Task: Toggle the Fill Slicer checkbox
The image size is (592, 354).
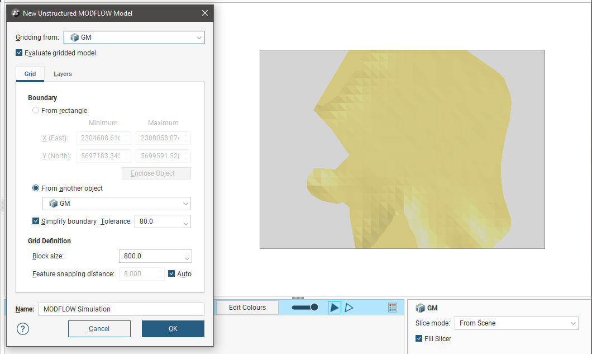Action: click(419, 338)
